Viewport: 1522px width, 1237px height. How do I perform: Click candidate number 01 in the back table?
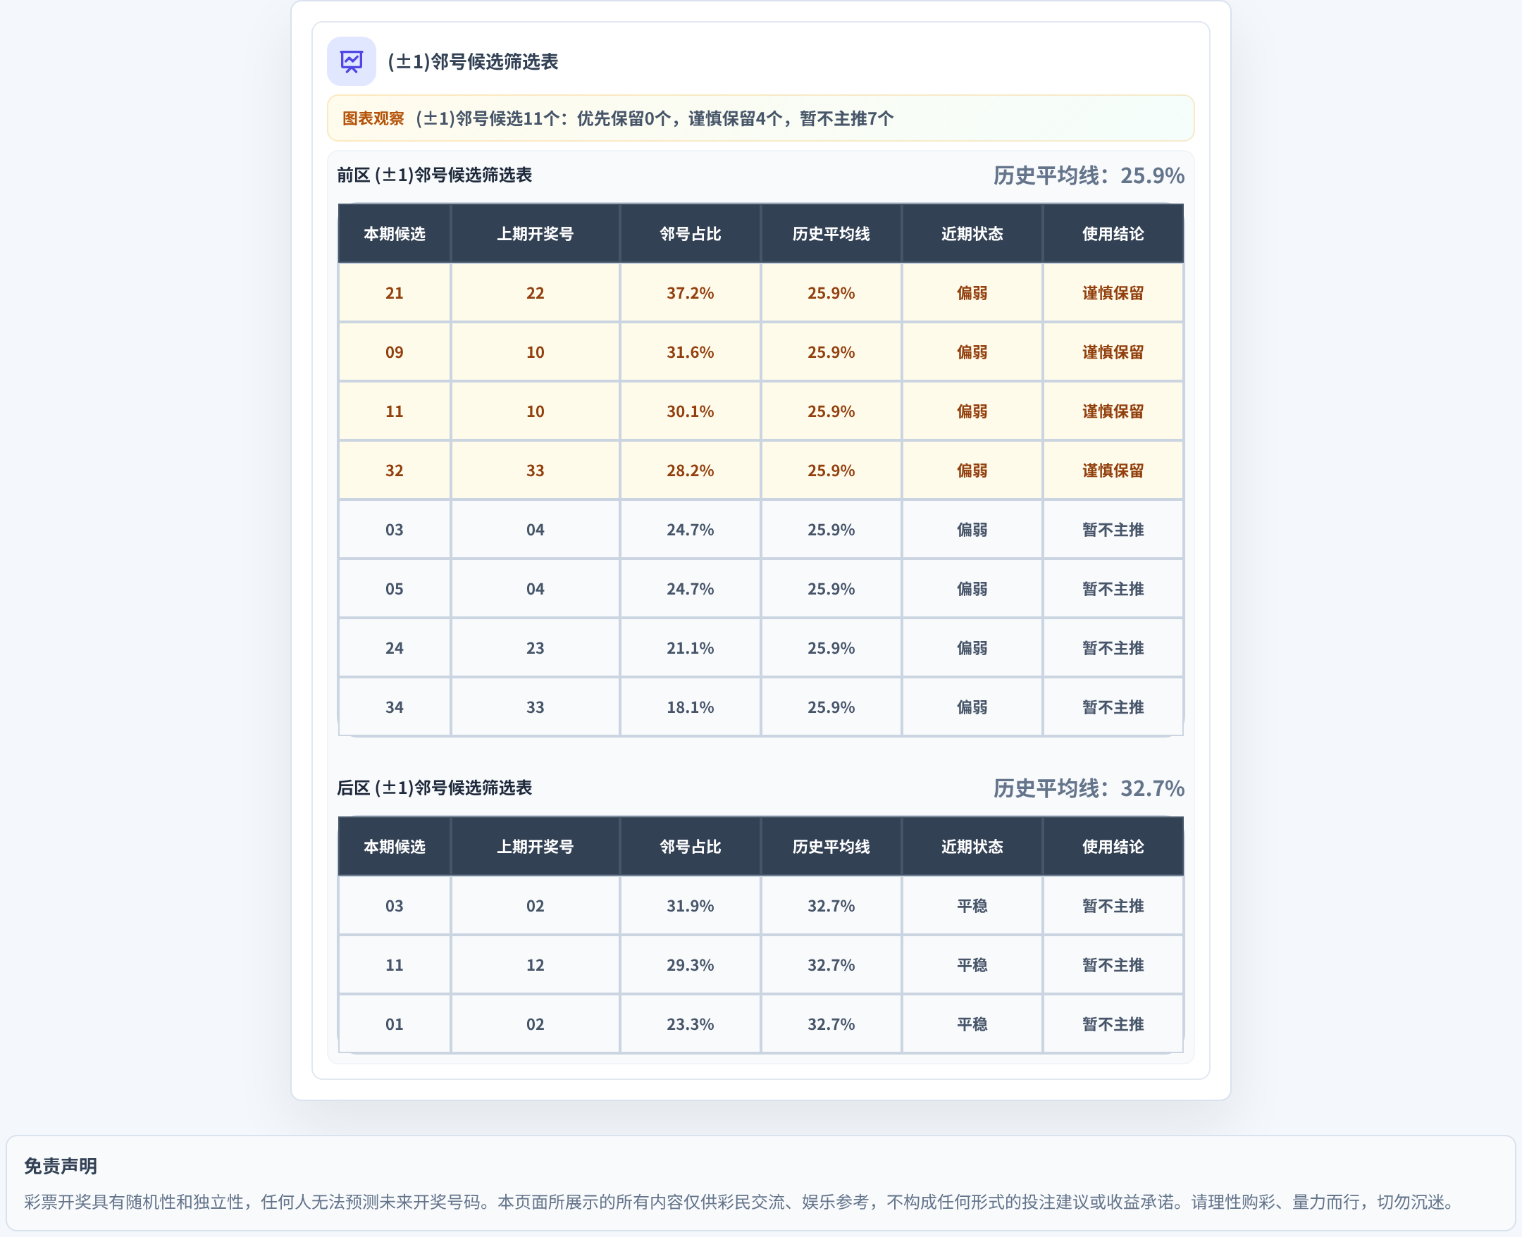point(394,1024)
